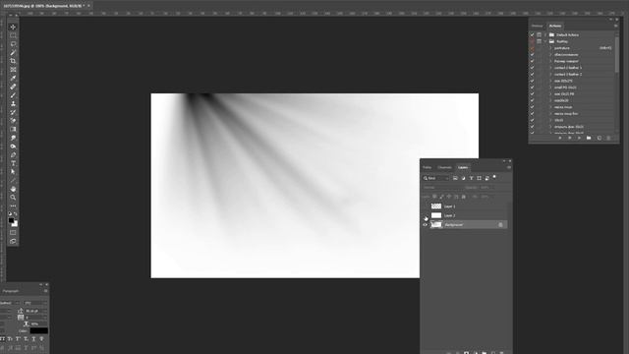Select the Hand tool
The image size is (629, 354).
(x=13, y=189)
